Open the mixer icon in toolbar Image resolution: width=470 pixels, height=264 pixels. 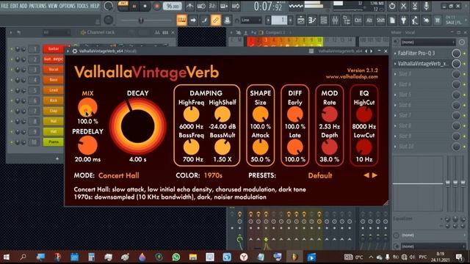tap(335, 20)
